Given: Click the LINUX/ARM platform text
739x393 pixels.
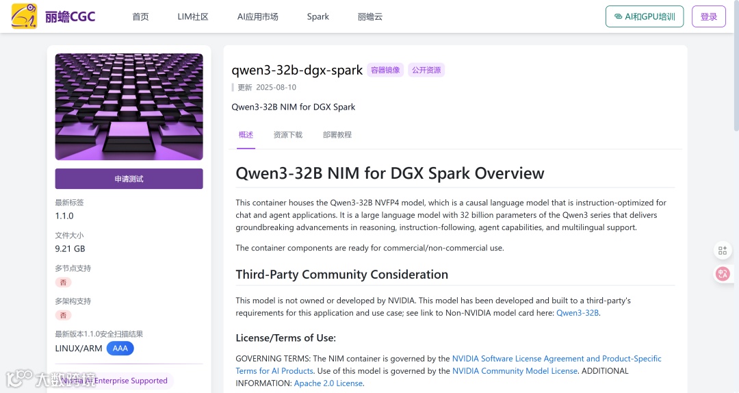Looking at the screenshot, I should (78, 348).
